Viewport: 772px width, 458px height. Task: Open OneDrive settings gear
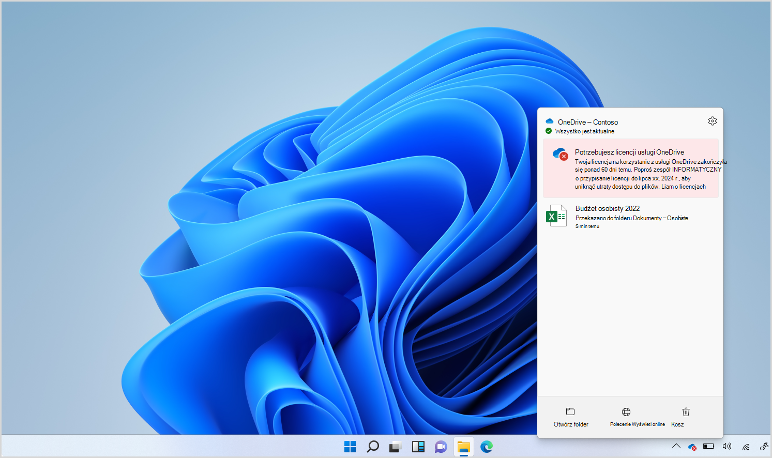713,121
